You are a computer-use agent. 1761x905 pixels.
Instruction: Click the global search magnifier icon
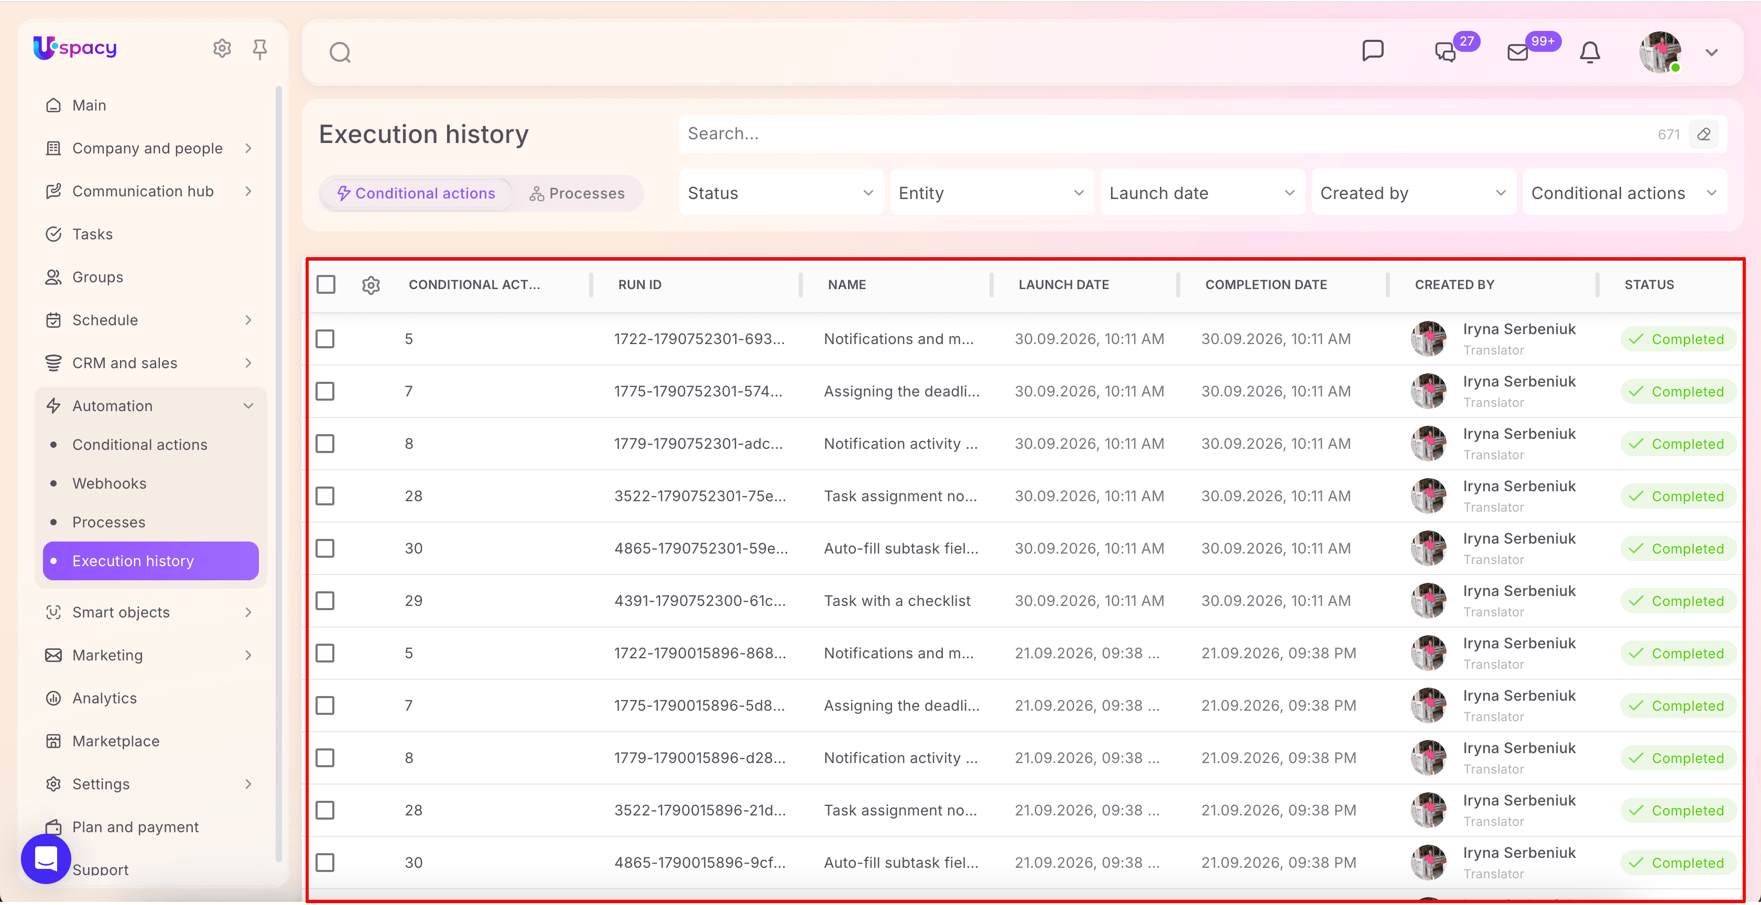340,52
